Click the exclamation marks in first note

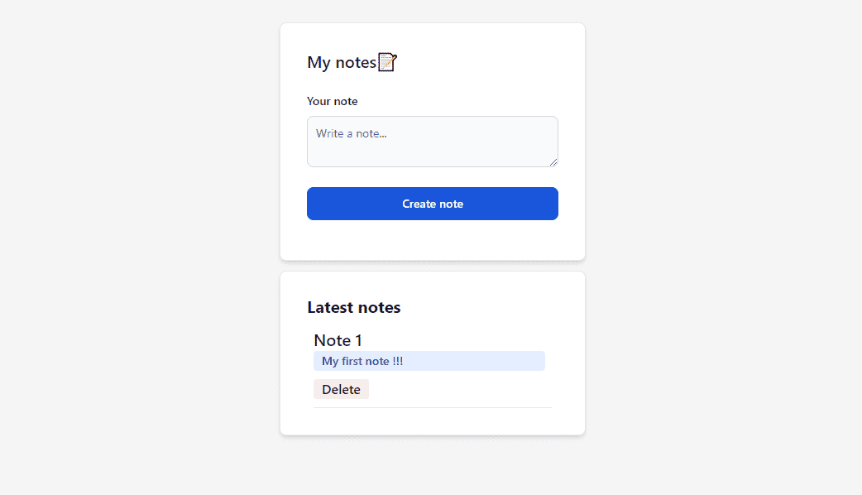click(397, 362)
